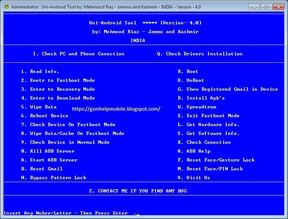Minimize the Uni-Android Tool window
288x219 pixels.
254,7
